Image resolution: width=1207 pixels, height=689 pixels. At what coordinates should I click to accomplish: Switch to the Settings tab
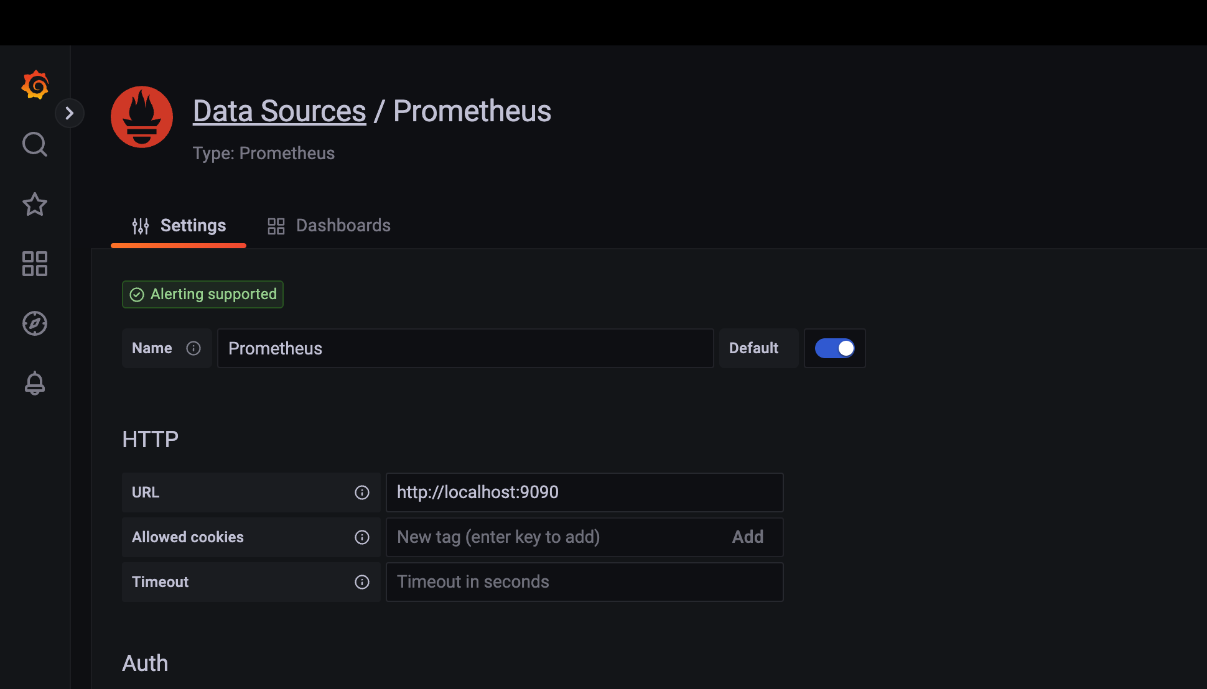[179, 226]
